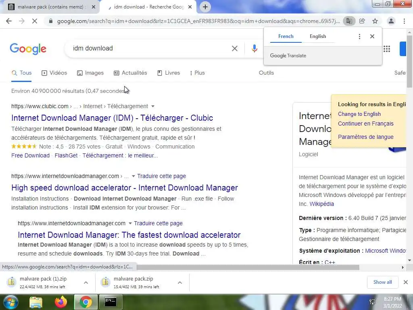Close the 'idm download' search tab

tap(190, 7)
